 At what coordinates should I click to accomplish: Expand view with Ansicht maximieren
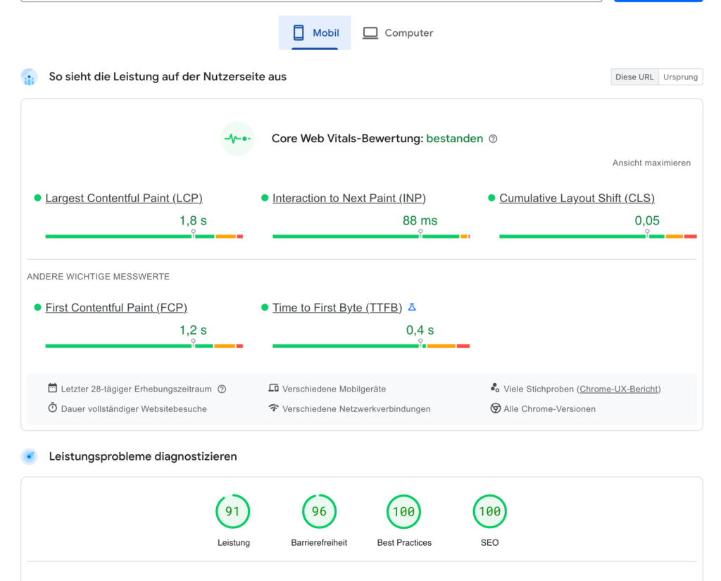point(651,163)
